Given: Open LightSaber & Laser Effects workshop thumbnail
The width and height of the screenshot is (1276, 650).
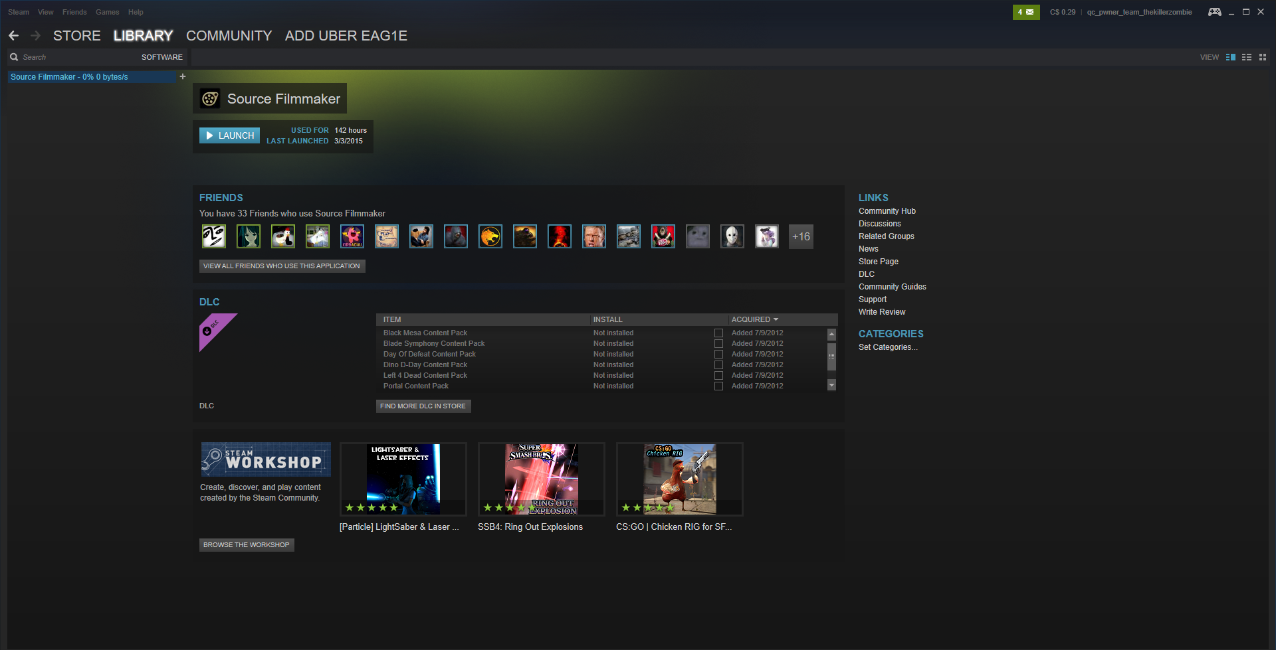Looking at the screenshot, I should point(403,479).
